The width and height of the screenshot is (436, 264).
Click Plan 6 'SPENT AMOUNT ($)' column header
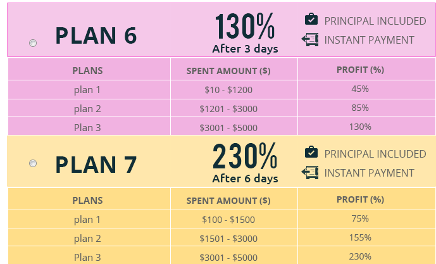pyautogui.click(x=228, y=71)
